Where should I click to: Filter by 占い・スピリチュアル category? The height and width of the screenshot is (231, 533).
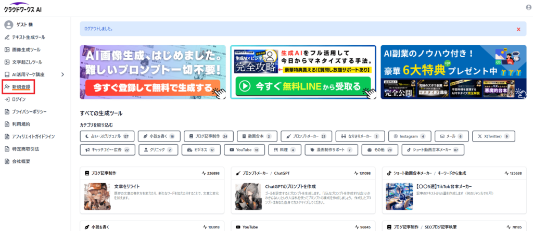[x=107, y=136]
